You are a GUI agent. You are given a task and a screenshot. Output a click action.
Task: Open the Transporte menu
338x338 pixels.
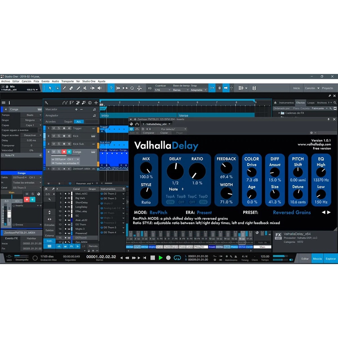(67, 81)
